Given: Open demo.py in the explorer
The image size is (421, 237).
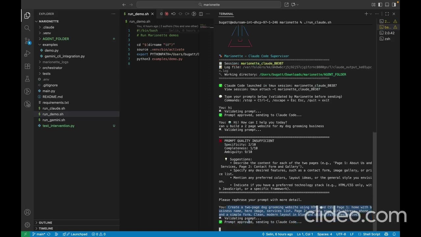Looking at the screenshot, I should tap(77, 50).
